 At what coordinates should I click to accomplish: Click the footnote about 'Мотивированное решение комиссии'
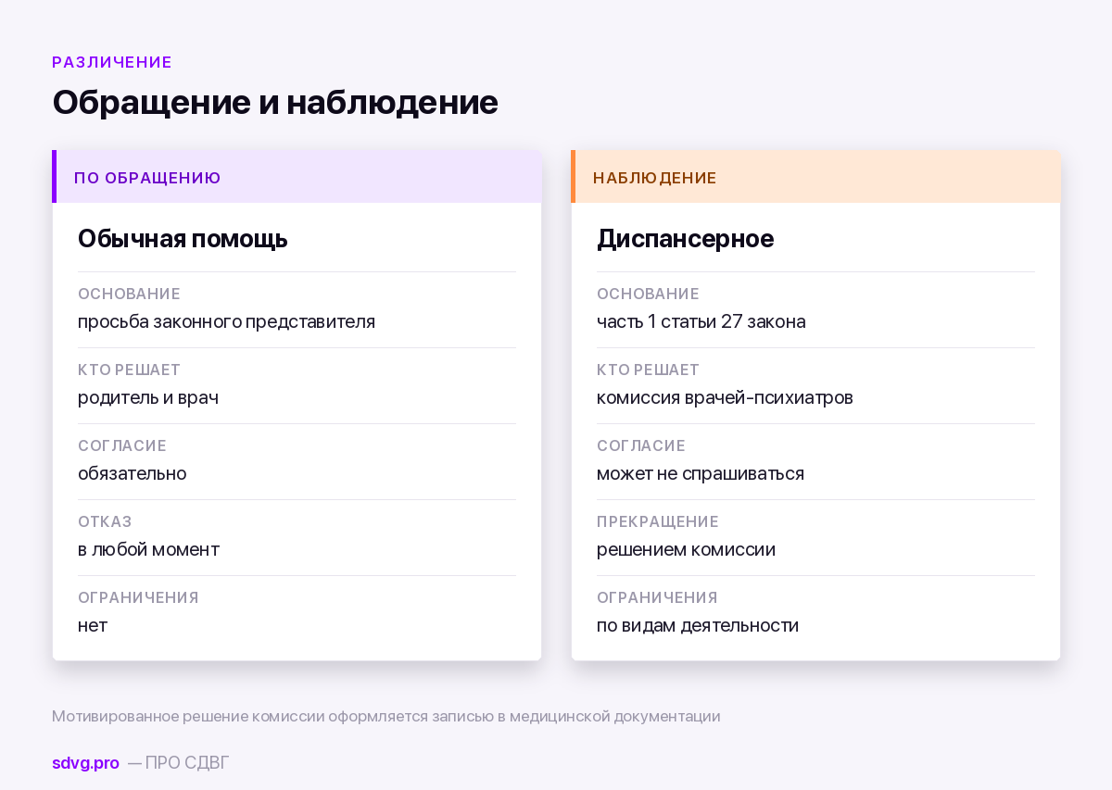[x=386, y=717]
